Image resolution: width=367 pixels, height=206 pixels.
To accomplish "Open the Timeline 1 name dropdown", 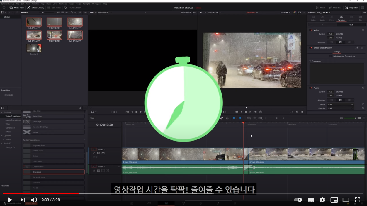I will 252,13.
